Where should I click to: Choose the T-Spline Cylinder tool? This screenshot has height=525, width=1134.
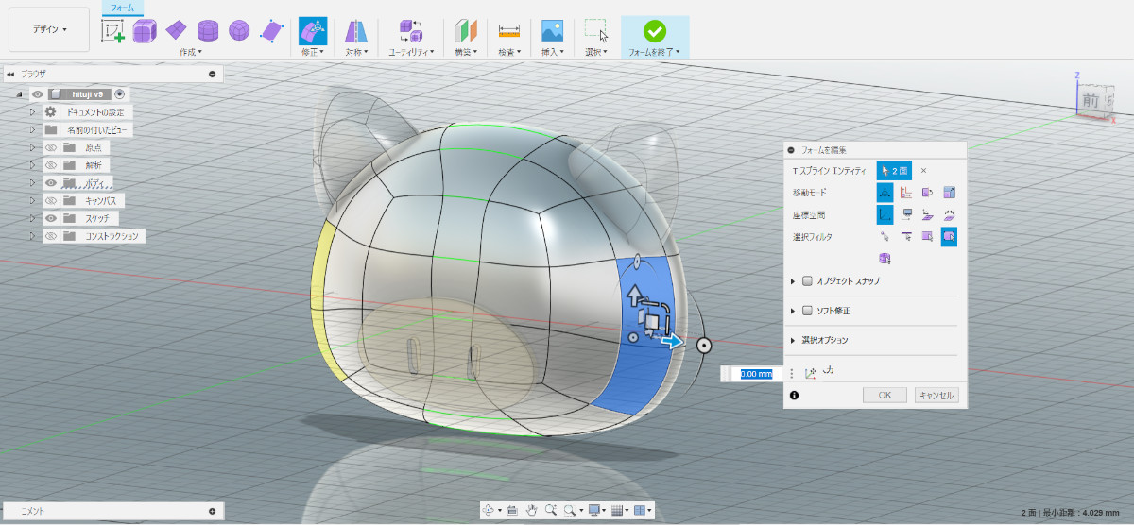point(208,31)
